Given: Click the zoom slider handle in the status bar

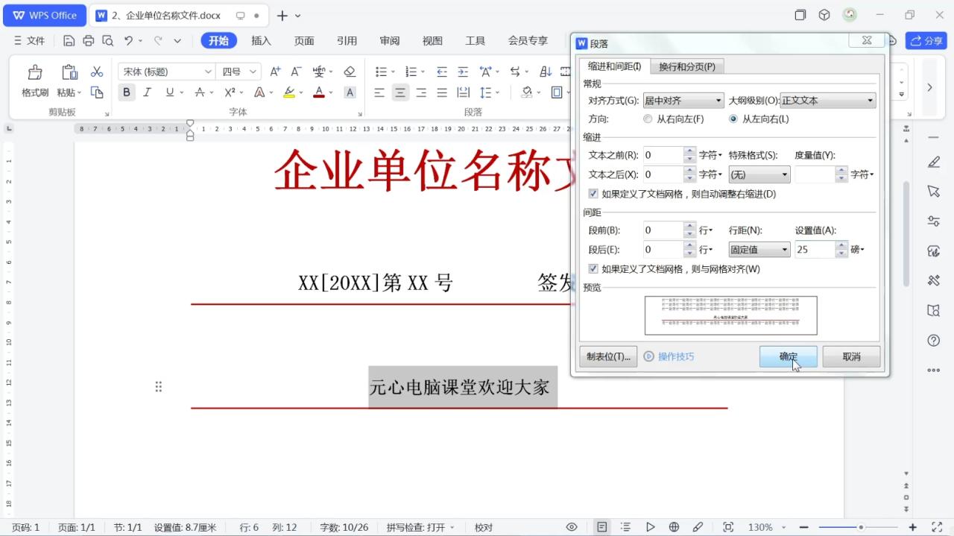Looking at the screenshot, I should (861, 527).
